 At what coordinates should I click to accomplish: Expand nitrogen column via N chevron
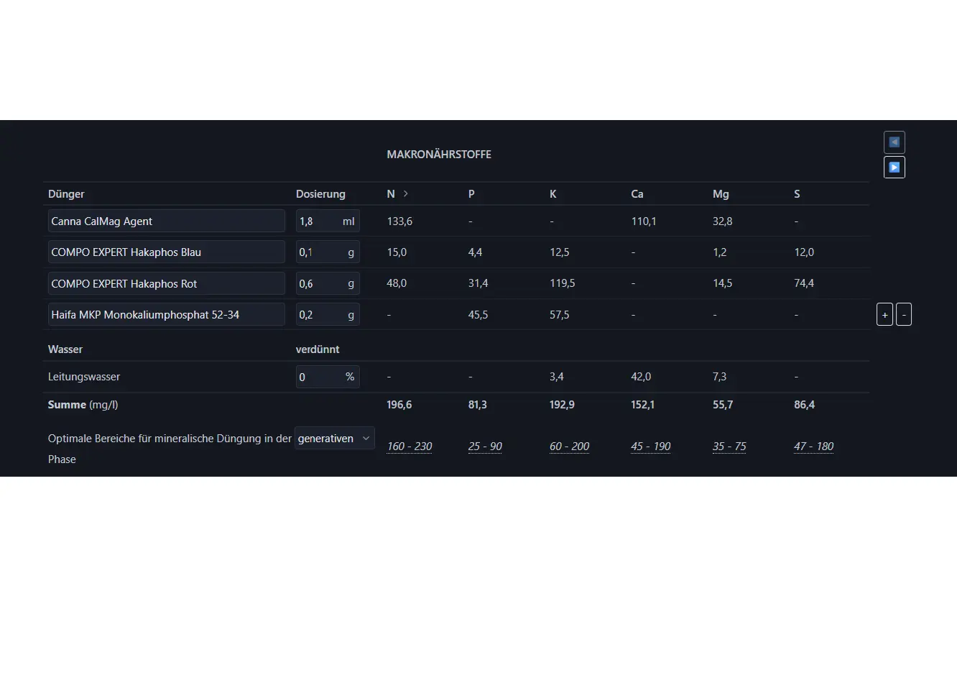pyautogui.click(x=405, y=194)
